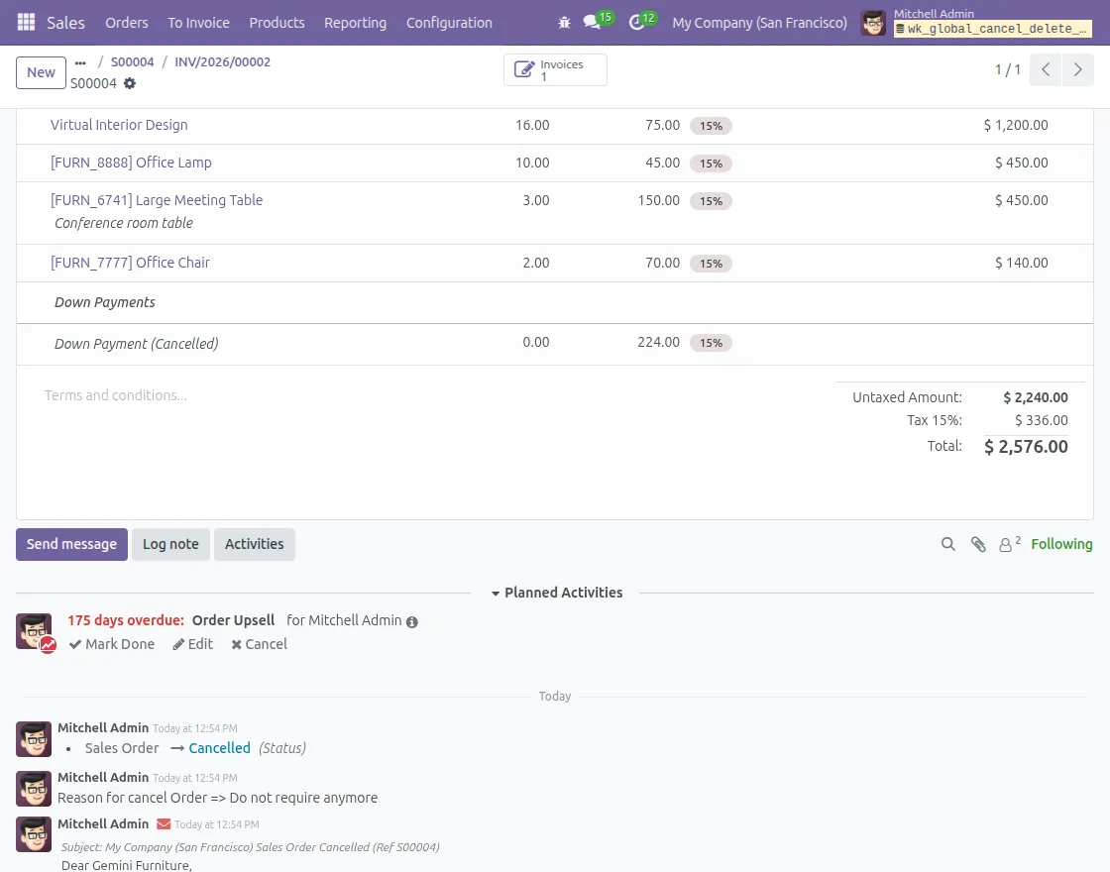
Task: Attach files using the paperclip icon
Action: (978, 544)
